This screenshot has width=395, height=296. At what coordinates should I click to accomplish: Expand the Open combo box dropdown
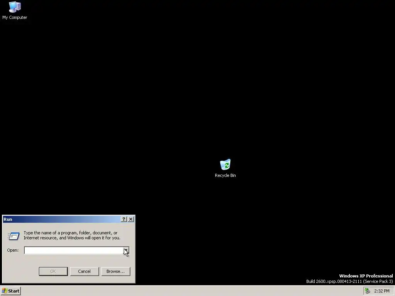(x=126, y=251)
